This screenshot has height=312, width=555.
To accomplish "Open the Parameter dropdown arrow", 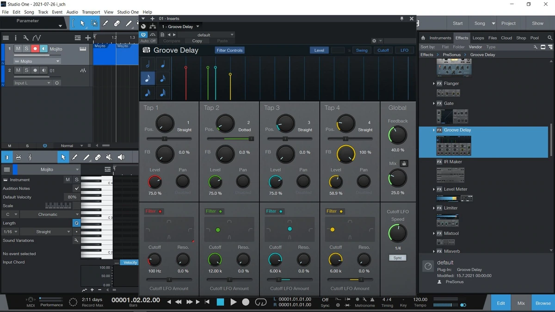I will 60,26.
